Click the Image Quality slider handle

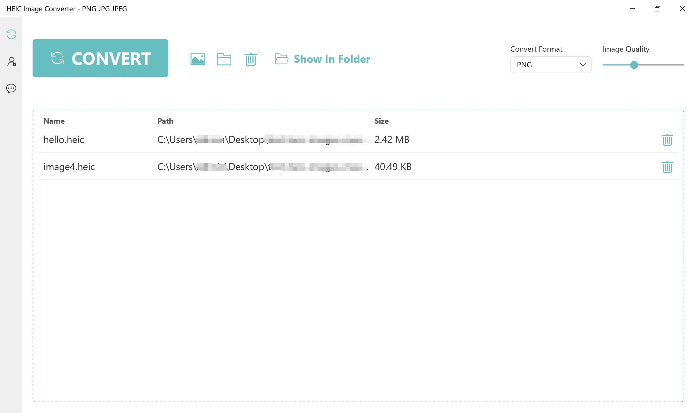634,65
